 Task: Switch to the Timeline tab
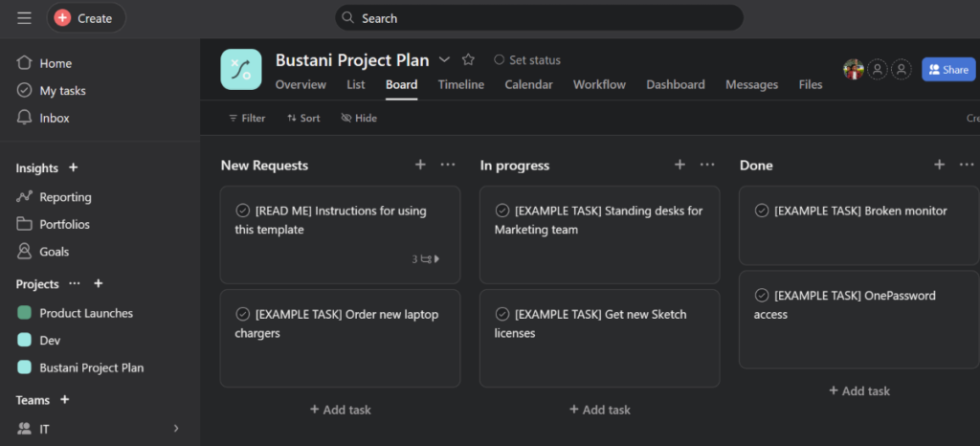[x=460, y=84]
